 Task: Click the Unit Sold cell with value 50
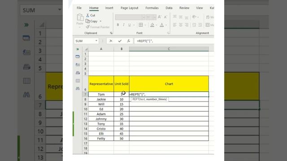(122, 139)
